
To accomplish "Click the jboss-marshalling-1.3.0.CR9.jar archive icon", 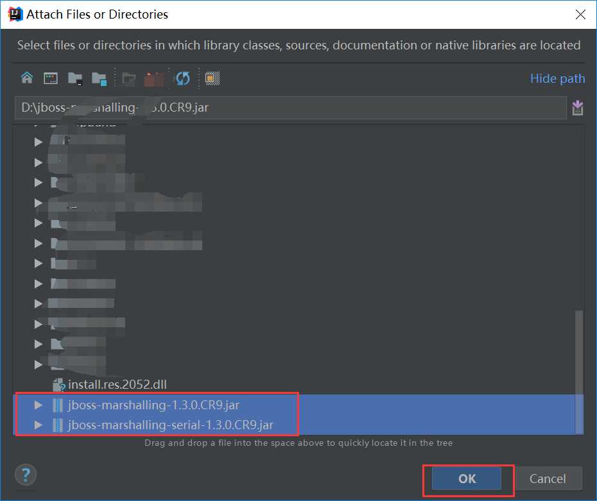I will (58, 405).
